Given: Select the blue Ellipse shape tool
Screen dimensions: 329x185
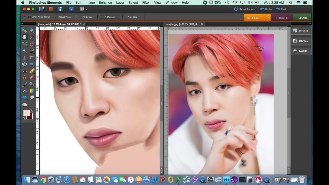Looking at the screenshot, I should 24,97.
